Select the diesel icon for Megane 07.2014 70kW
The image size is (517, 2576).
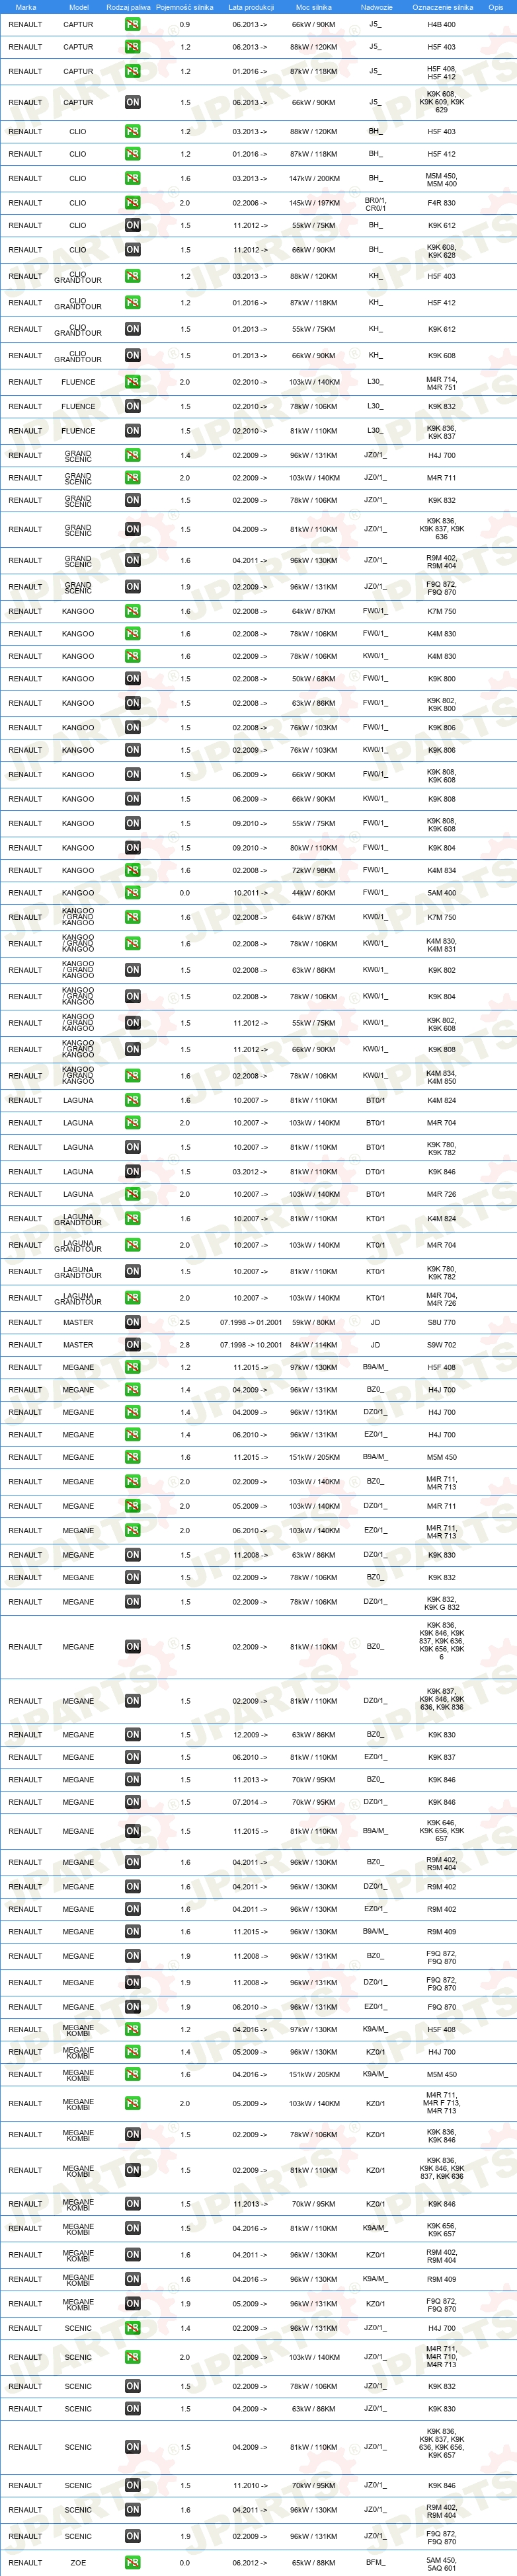point(132,1802)
